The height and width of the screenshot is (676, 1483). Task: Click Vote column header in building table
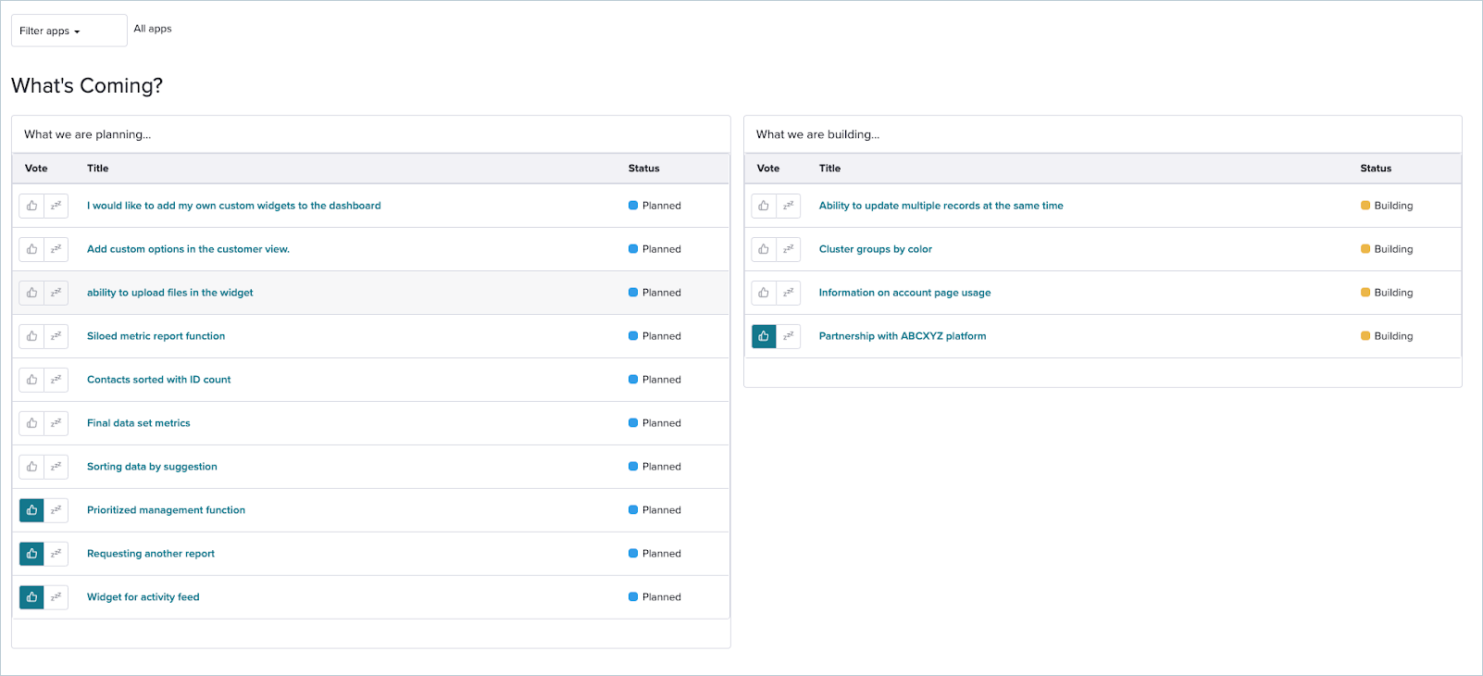tap(768, 169)
